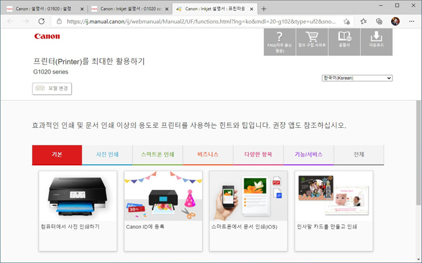
Task: Open browser settings and more menu
Action: [x=412, y=21]
